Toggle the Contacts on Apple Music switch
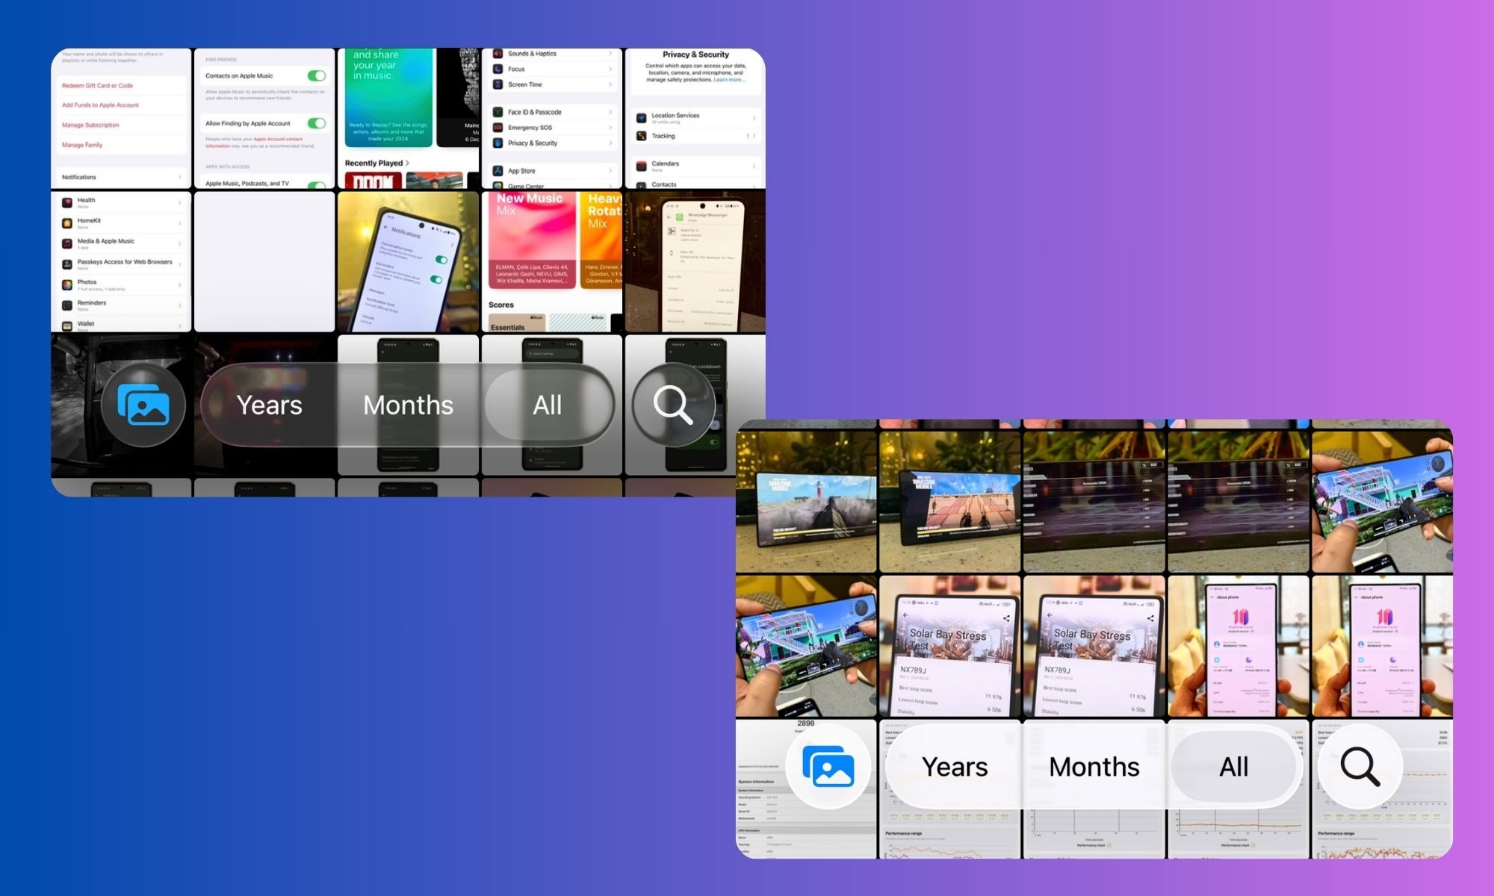The image size is (1494, 896). click(x=317, y=75)
